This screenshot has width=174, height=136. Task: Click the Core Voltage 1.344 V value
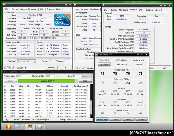tap(47, 24)
